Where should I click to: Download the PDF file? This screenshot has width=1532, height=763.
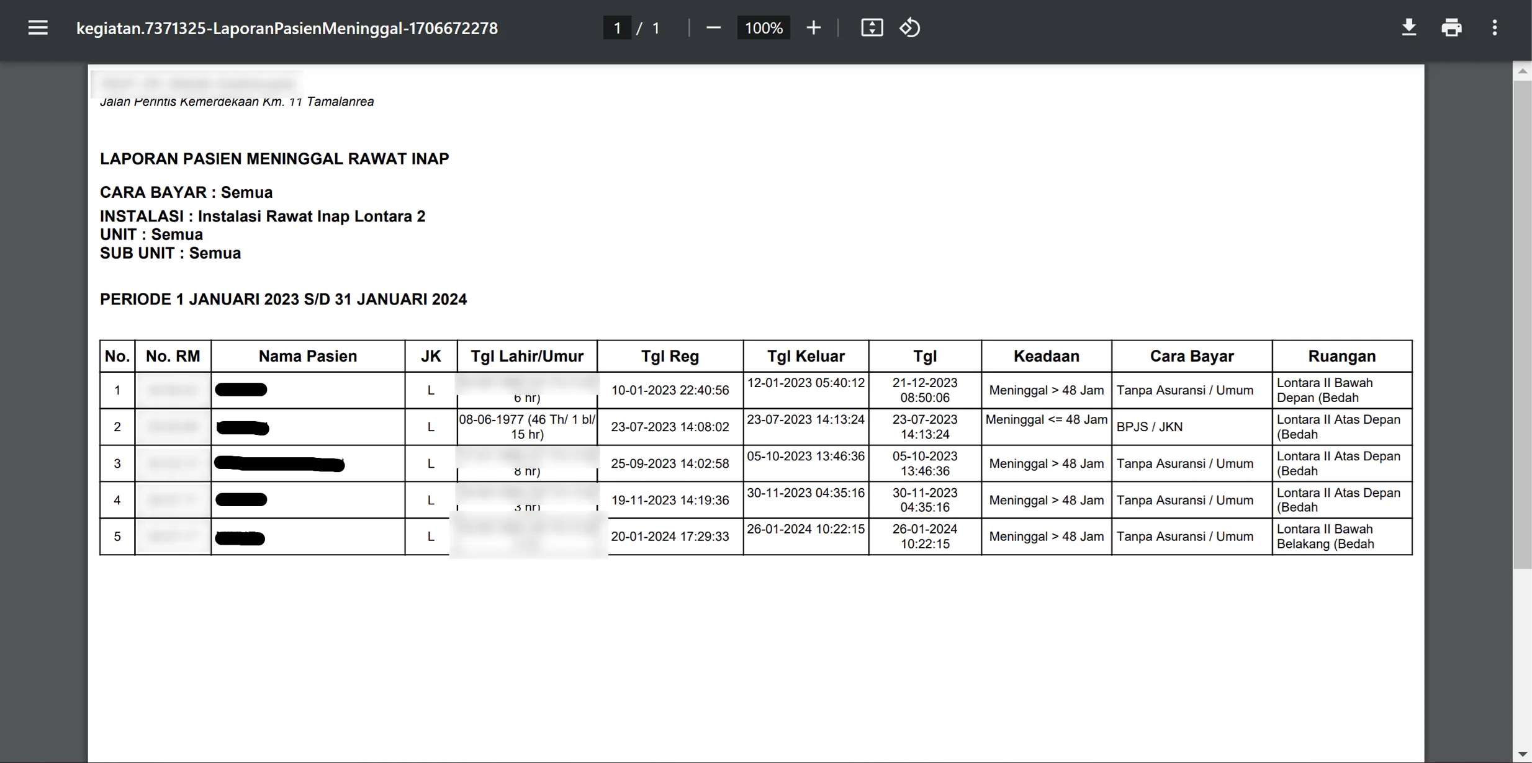(1408, 28)
